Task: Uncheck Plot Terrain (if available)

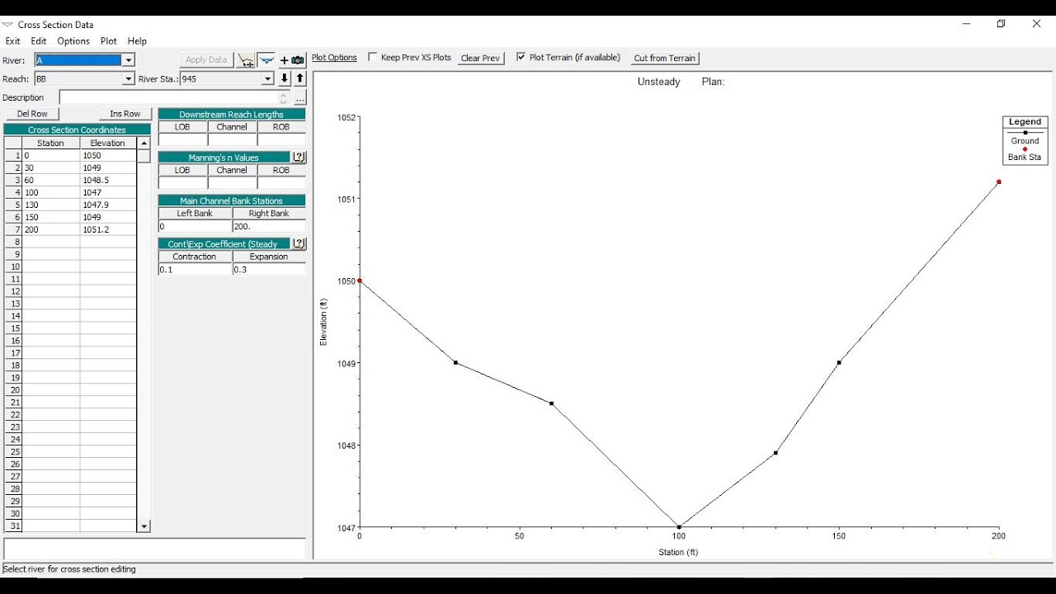Action: click(x=521, y=57)
